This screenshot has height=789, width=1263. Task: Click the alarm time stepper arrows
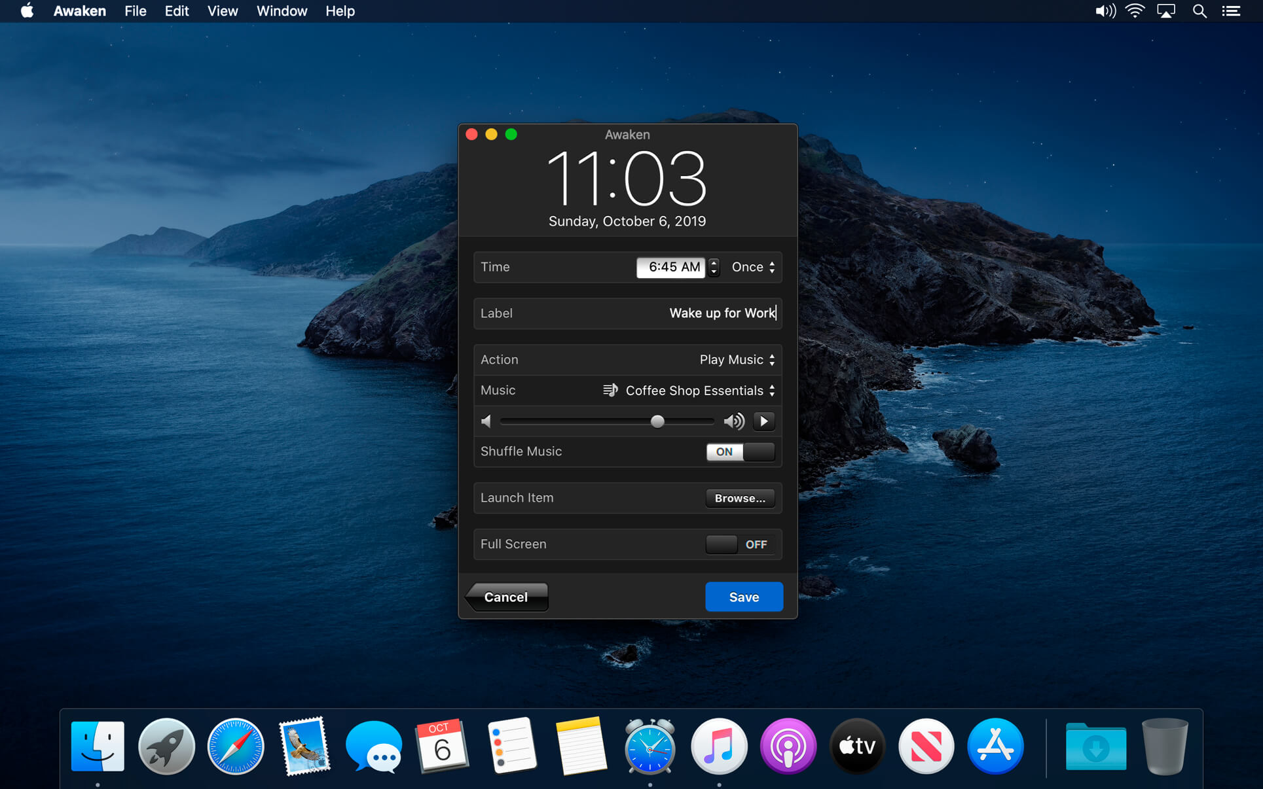714,267
